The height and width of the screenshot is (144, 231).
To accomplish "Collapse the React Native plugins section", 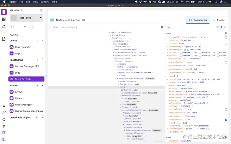I will [42, 60].
